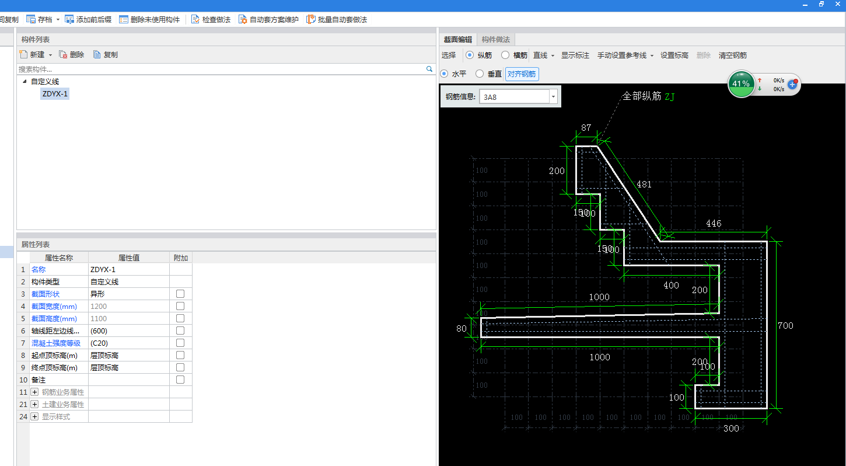Select the 纵筋 radio button

470,55
